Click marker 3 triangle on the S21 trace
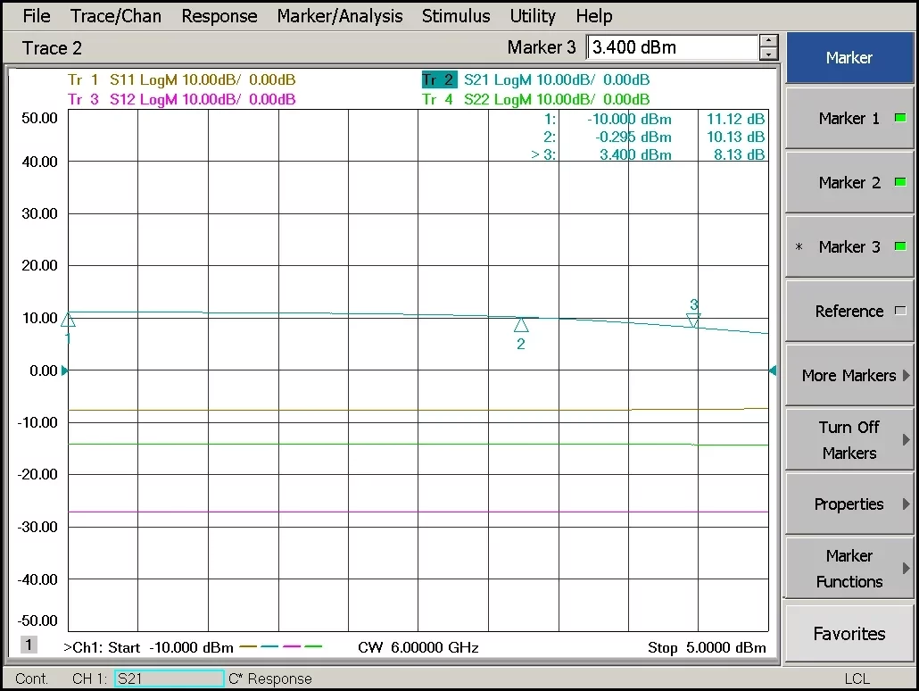This screenshot has width=919, height=691. pyautogui.click(x=693, y=321)
